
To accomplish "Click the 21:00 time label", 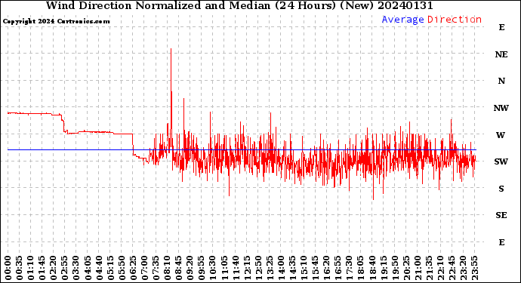I will tap(418, 268).
